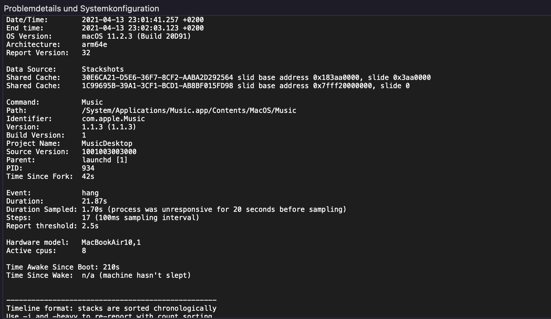Click the Date/Time value 23:01:41.257
Viewport: 551px width, 319px height.
[153, 20]
